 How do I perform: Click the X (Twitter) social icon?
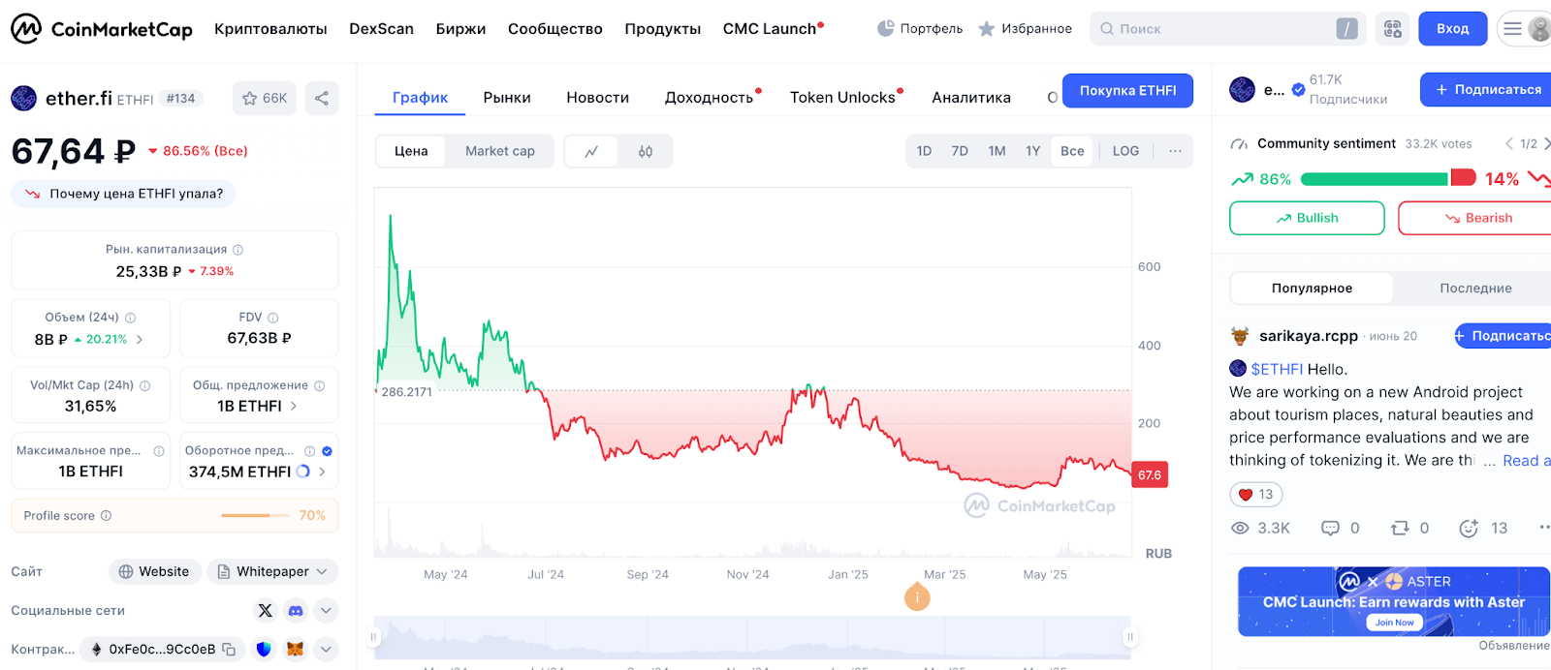click(265, 611)
